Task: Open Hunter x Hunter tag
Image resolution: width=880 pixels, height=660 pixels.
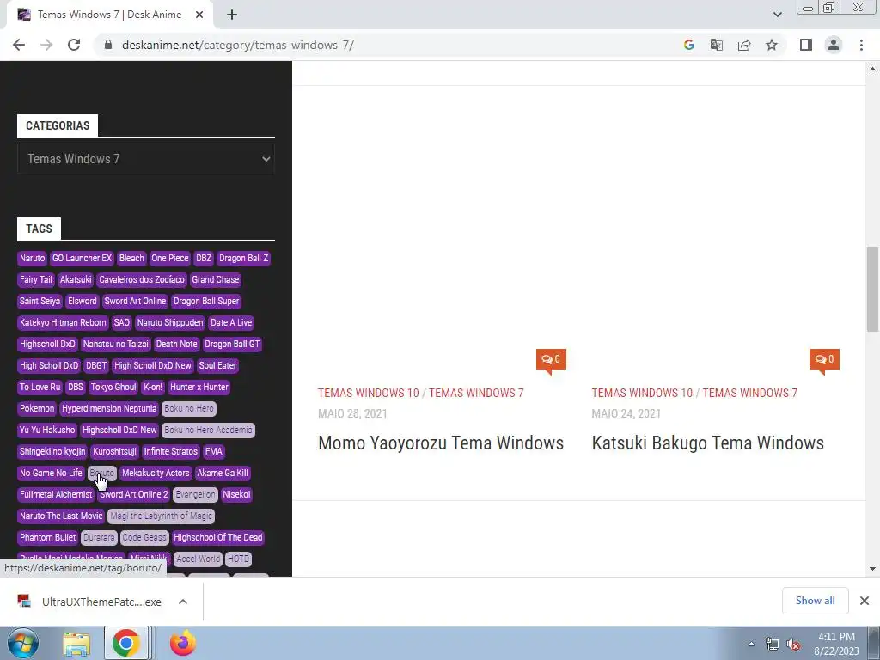Action: pos(199,387)
